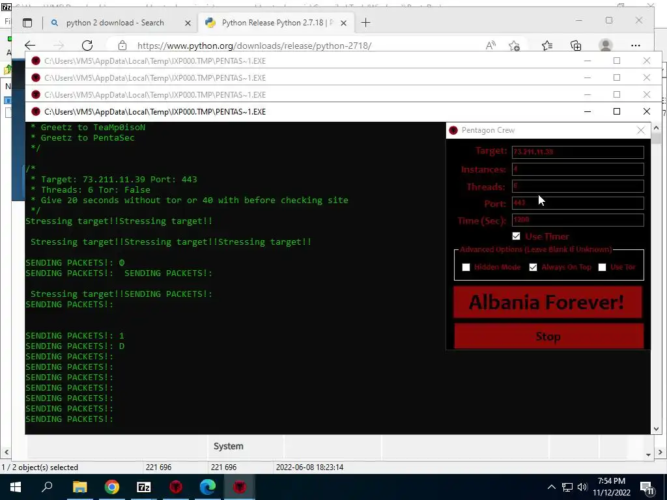Open Google Chrome from the taskbar
Image resolution: width=667 pixels, height=500 pixels.
(x=112, y=487)
